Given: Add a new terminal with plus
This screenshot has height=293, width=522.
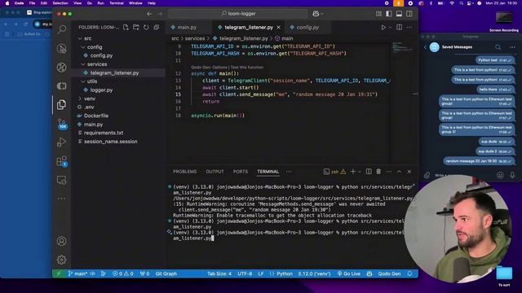Looking at the screenshot, I should click(353, 172).
